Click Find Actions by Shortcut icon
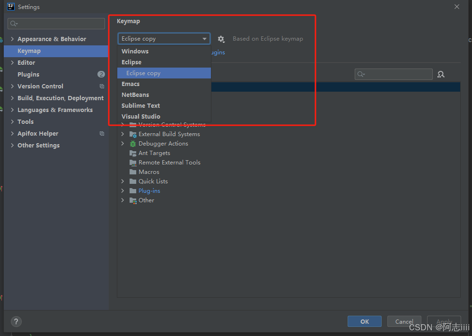 coord(441,74)
